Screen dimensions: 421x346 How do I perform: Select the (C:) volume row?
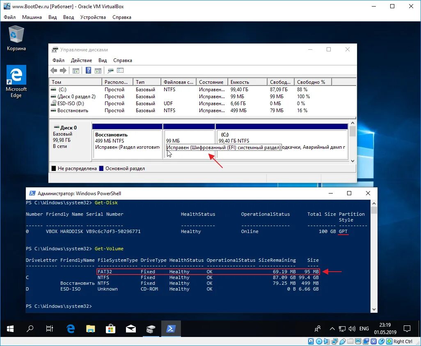click(203, 90)
